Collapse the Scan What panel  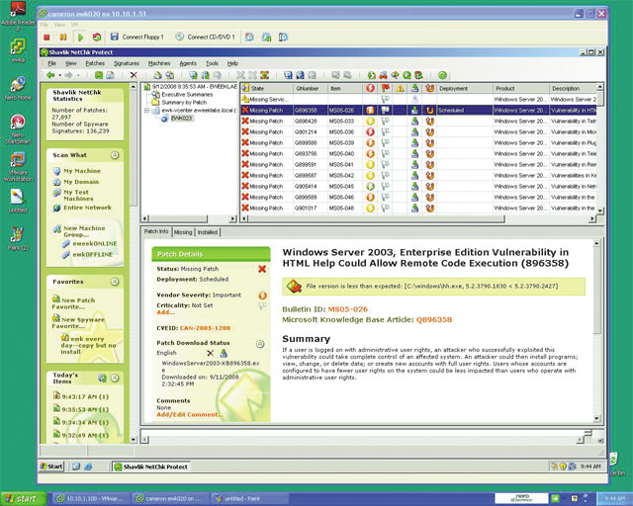pyautogui.click(x=115, y=155)
